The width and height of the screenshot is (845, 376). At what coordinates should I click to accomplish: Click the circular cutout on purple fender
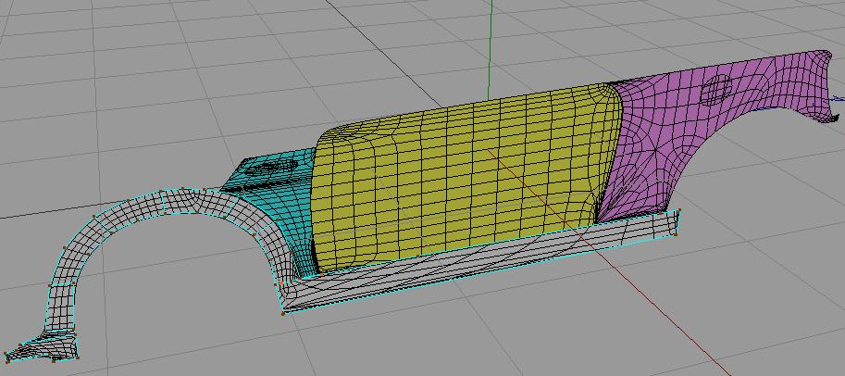pyautogui.click(x=717, y=90)
